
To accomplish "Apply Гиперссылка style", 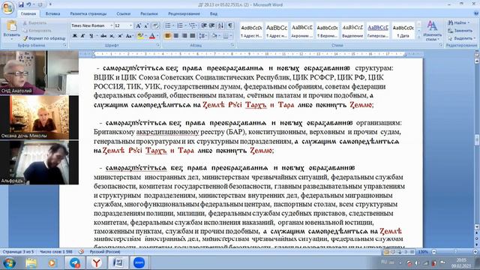I will [x=378, y=31].
